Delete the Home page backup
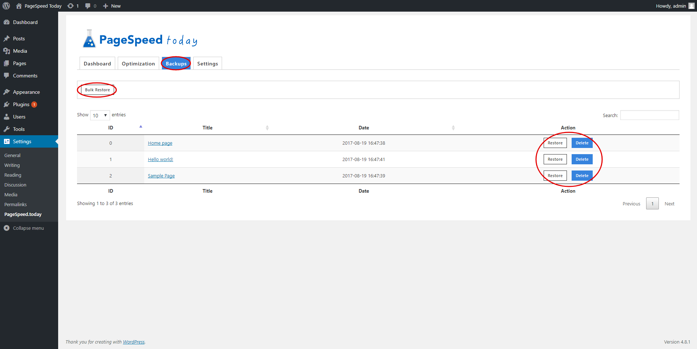Viewport: 697px width, 349px height. [x=582, y=143]
